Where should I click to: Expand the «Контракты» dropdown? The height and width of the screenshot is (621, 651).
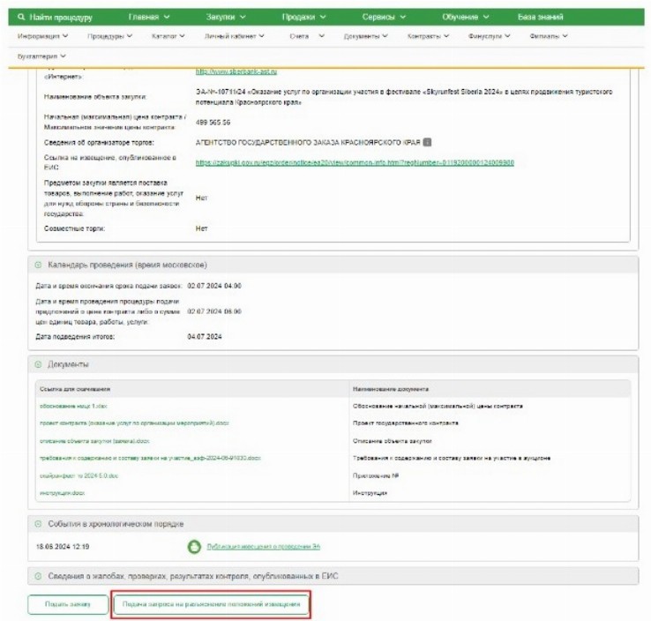tap(428, 36)
